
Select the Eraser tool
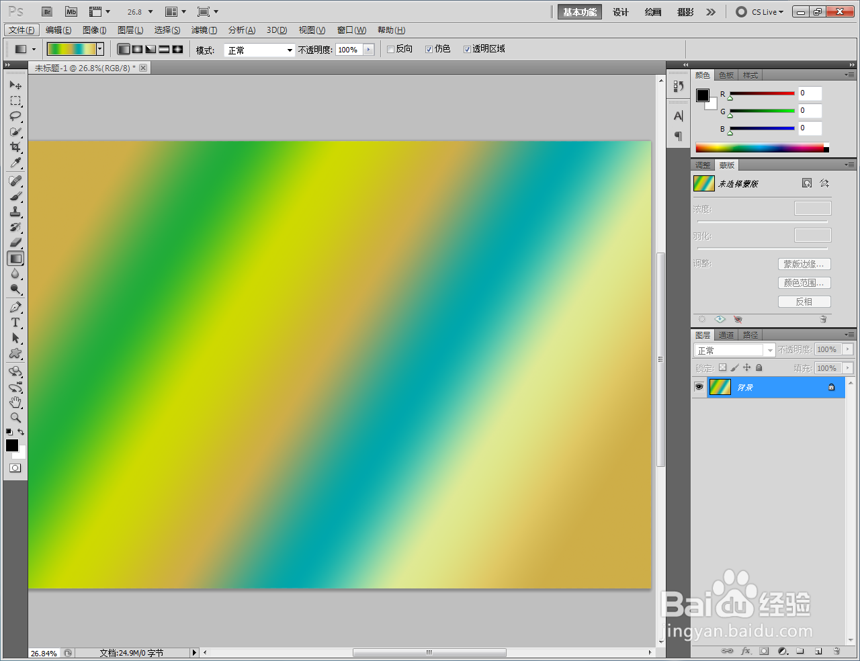click(x=15, y=243)
